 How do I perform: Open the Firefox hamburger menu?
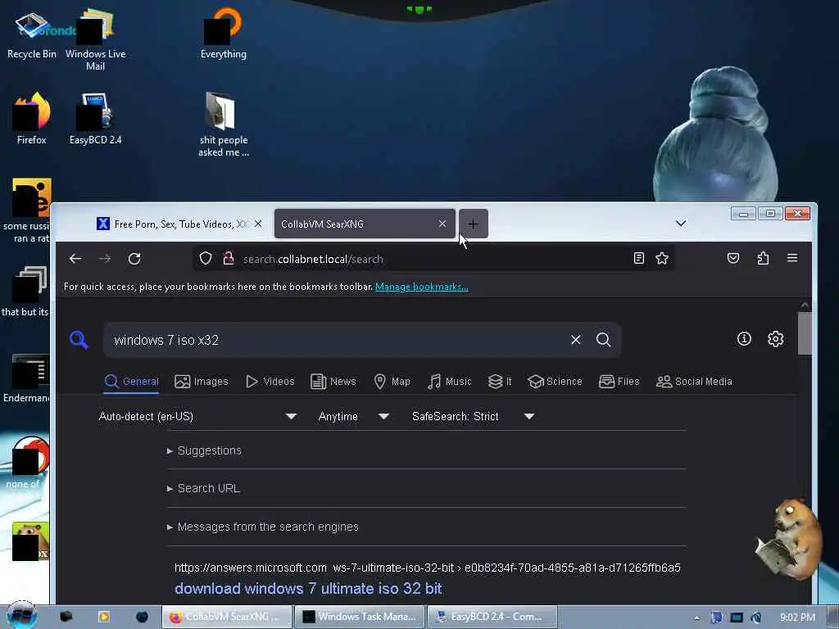792,258
